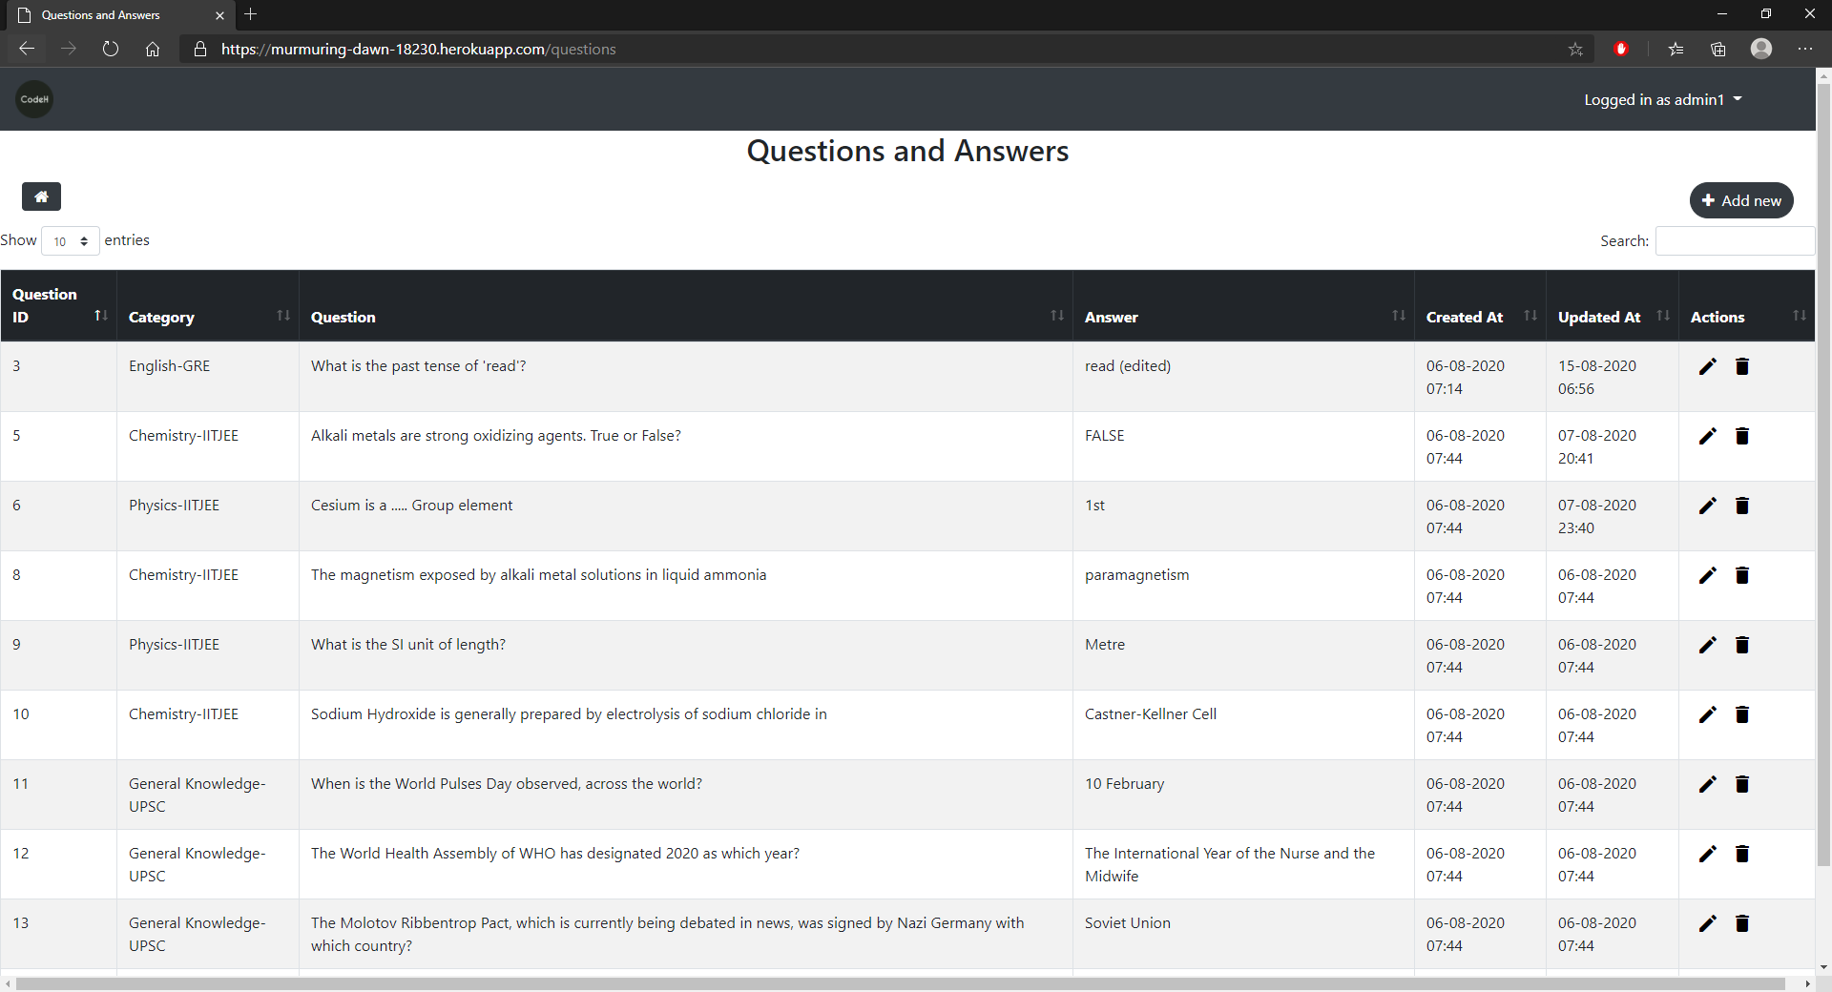Click the Questions and Answers page heading
Viewport: 1832px width, 992px height.
pyautogui.click(x=907, y=151)
